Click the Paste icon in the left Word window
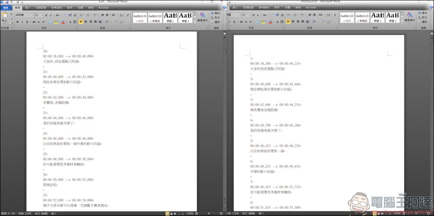This screenshot has height=216, width=434. pos(5,17)
